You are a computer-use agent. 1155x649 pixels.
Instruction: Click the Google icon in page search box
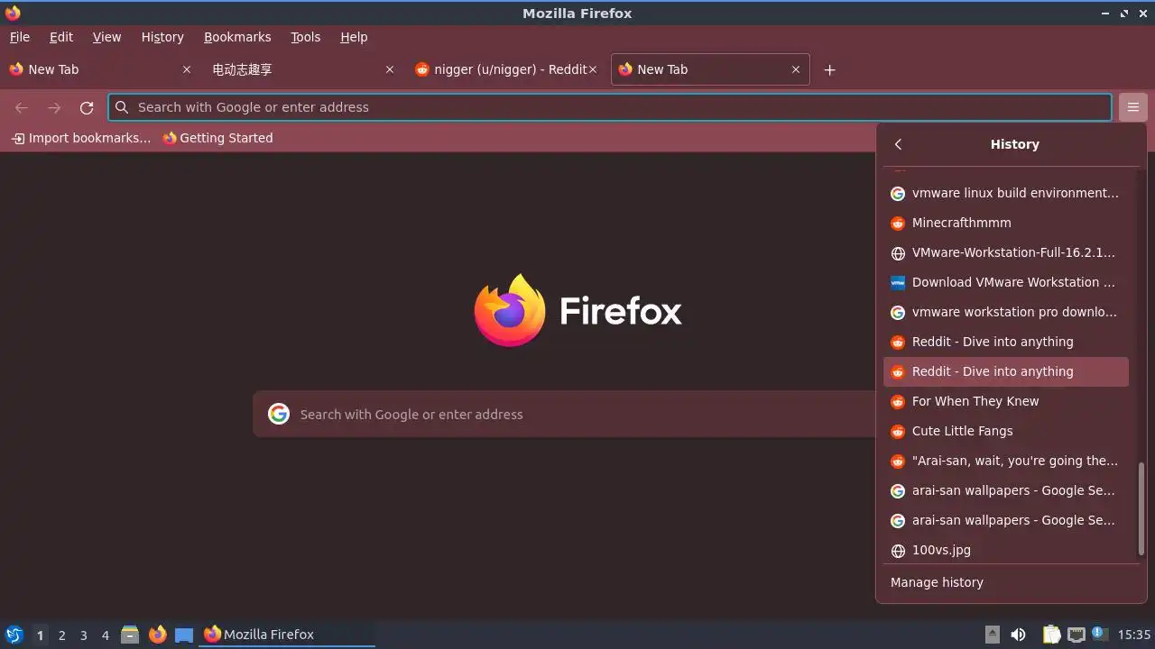pyautogui.click(x=279, y=414)
